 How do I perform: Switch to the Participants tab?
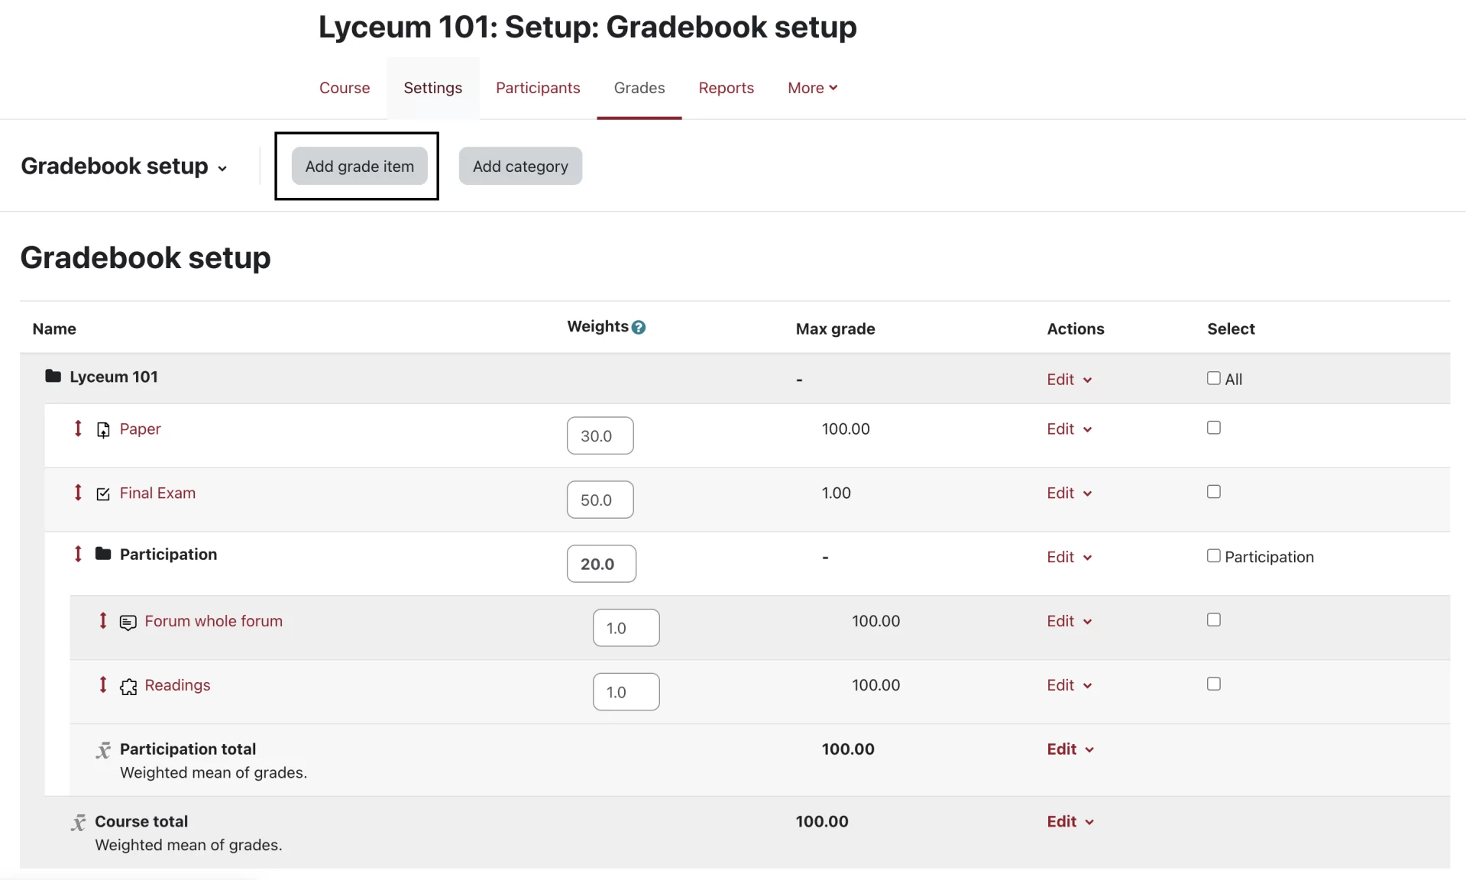coord(538,88)
